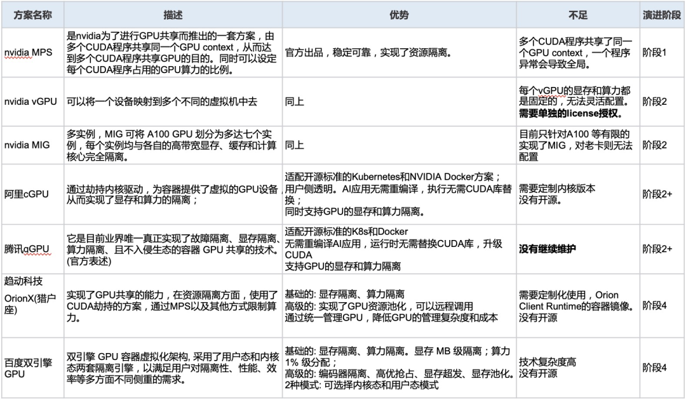Click 阶段4 in the 百度双引擎 GPU row
The width and height of the screenshot is (686, 400).
(654, 368)
